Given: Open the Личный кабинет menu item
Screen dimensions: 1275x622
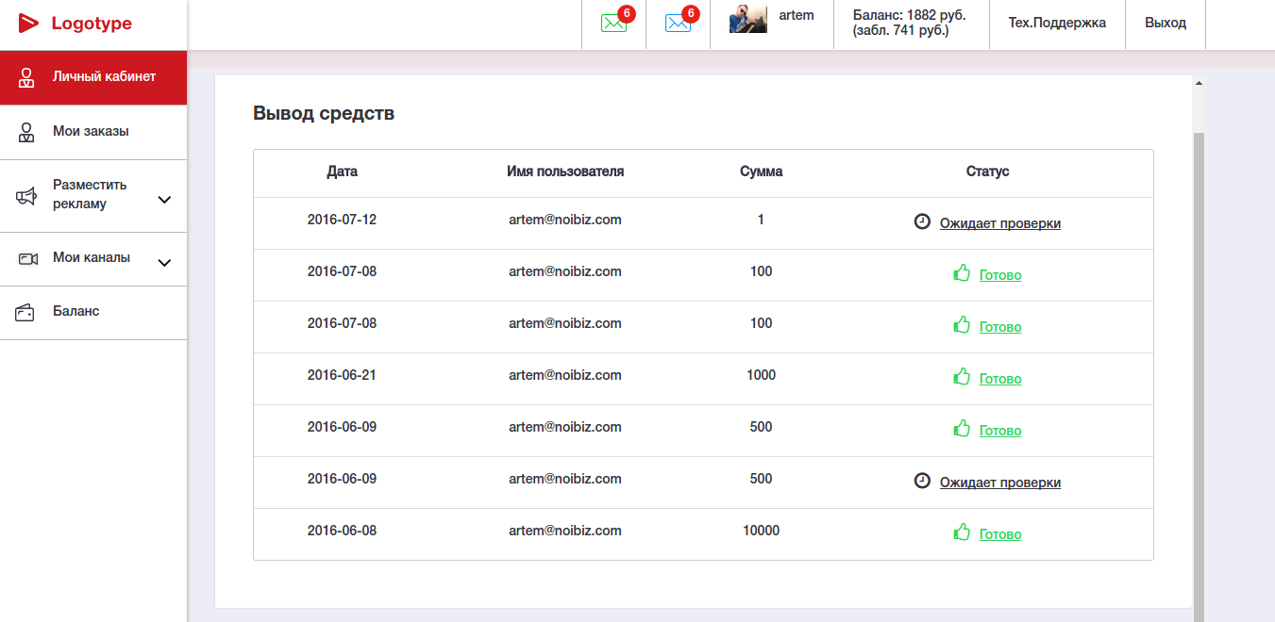Looking at the screenshot, I should pyautogui.click(x=93, y=77).
